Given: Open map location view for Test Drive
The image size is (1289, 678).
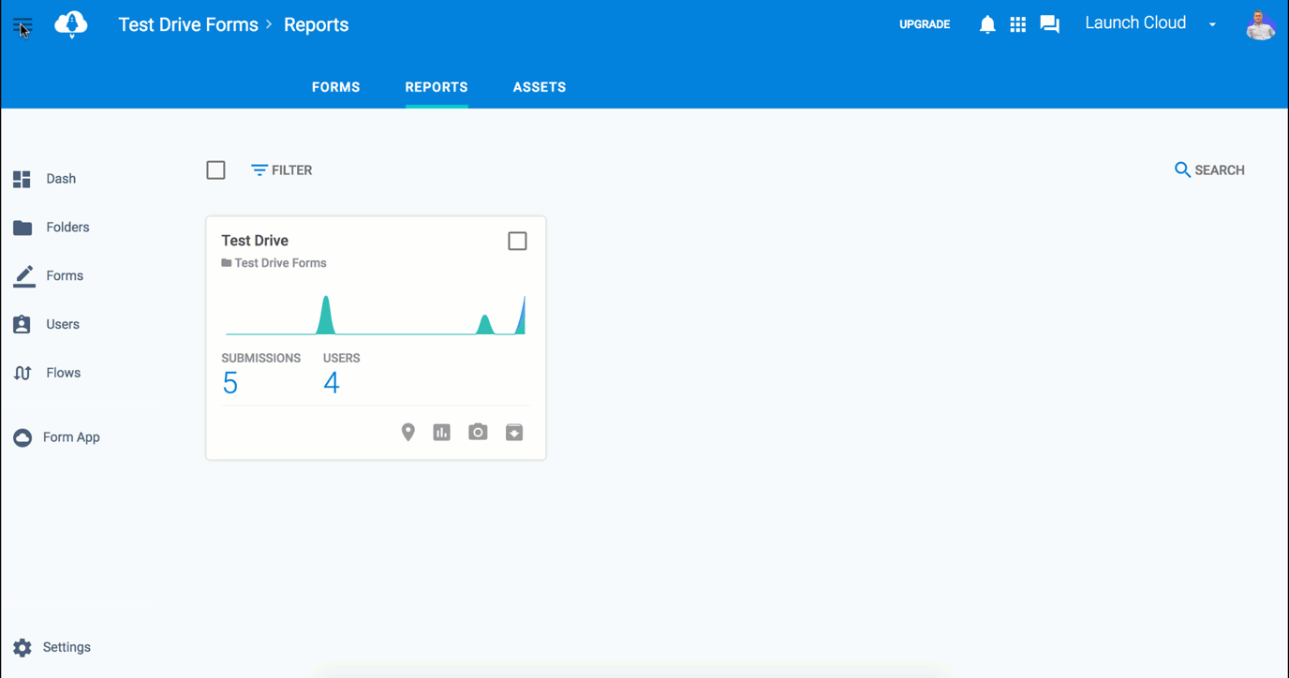Looking at the screenshot, I should (x=407, y=432).
